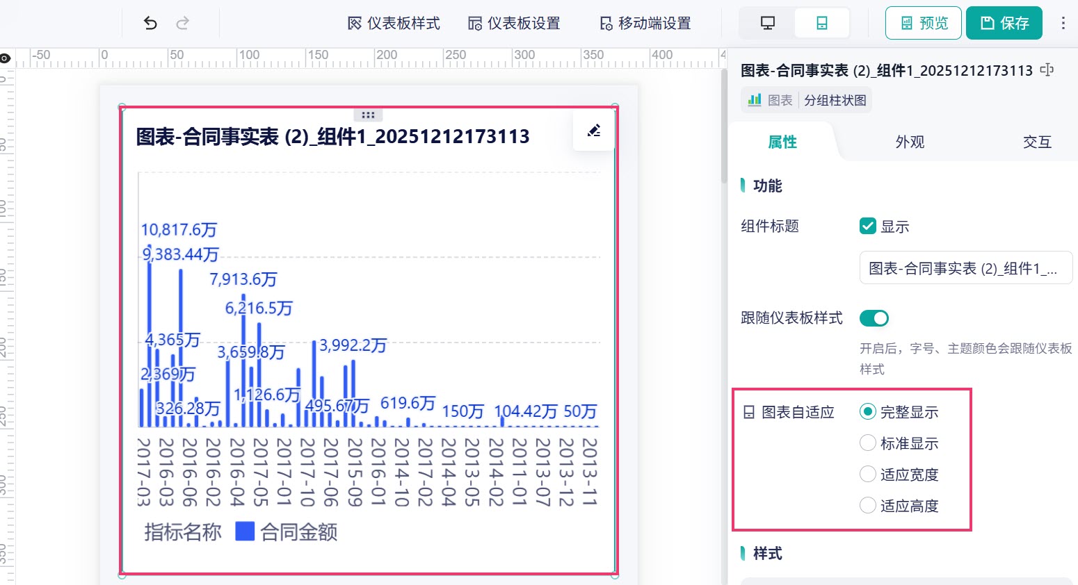Open the more options vertical dots menu
Screen dimensions: 1078x585
(1063, 23)
